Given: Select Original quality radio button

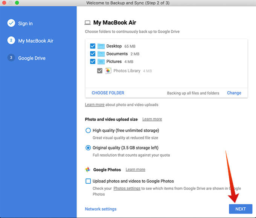Looking at the screenshot, I should click(x=88, y=148).
